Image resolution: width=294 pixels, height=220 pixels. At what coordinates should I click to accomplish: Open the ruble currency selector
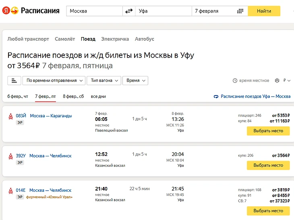click(287, 81)
